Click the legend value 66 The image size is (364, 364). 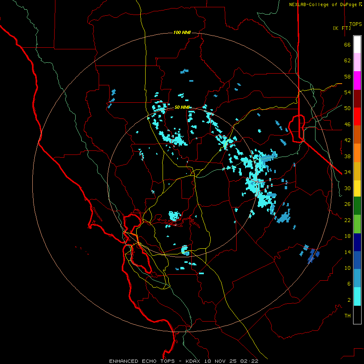click(347, 45)
